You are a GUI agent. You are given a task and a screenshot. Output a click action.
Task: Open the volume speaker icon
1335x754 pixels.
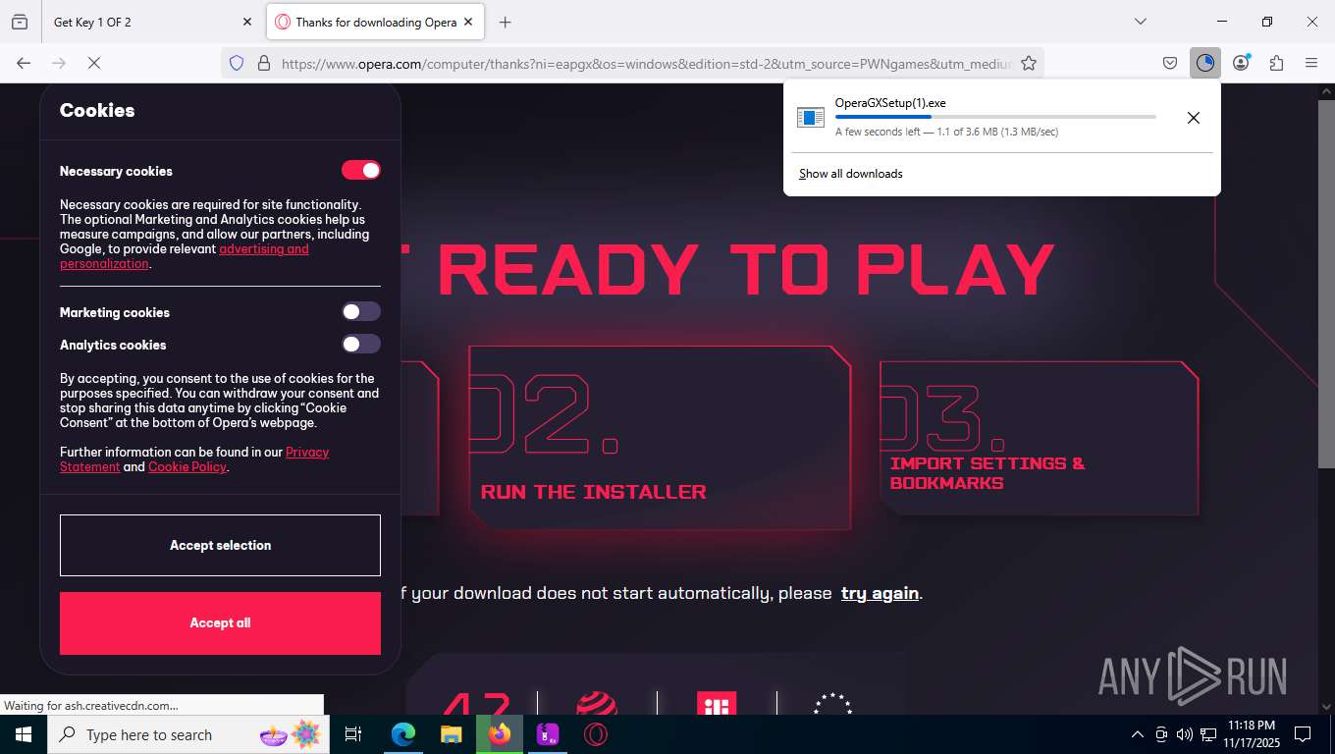tap(1184, 734)
